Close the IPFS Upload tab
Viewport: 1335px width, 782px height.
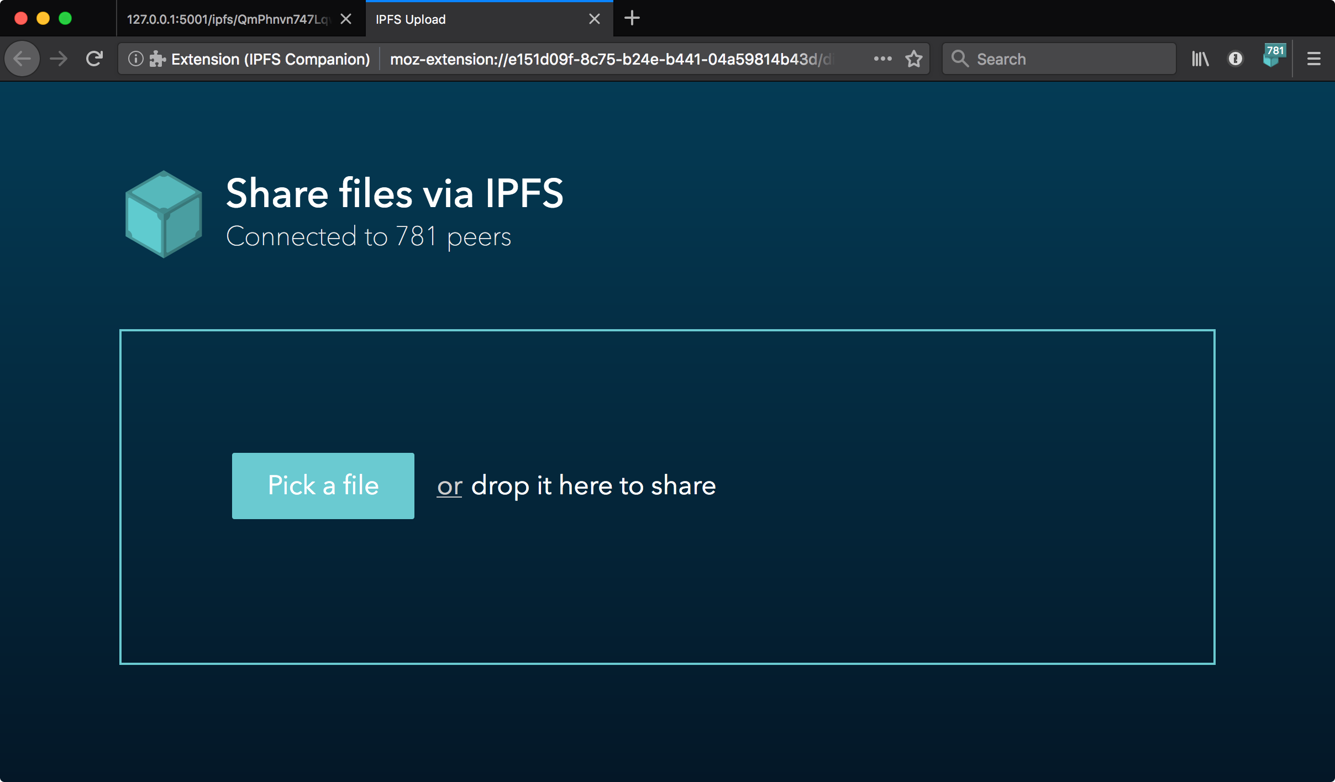point(595,19)
